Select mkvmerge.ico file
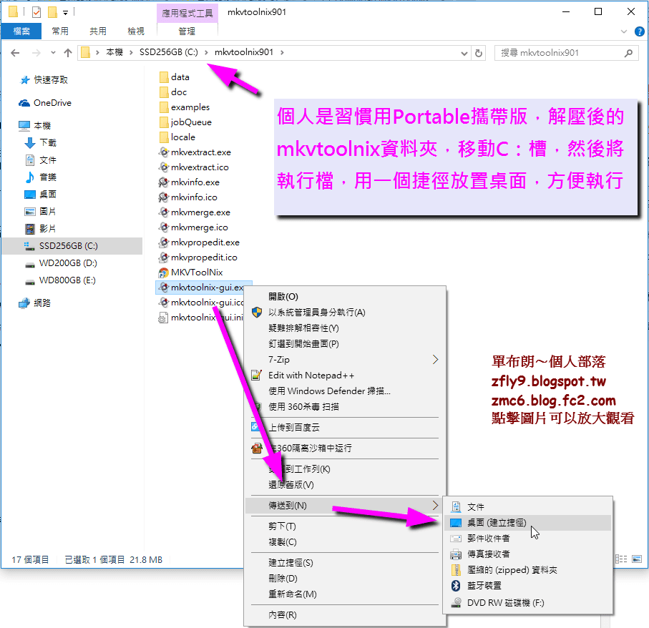The image size is (649, 628). (x=193, y=227)
